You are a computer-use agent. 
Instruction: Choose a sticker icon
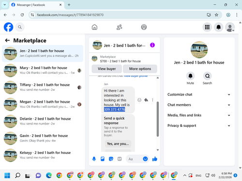point(111,159)
